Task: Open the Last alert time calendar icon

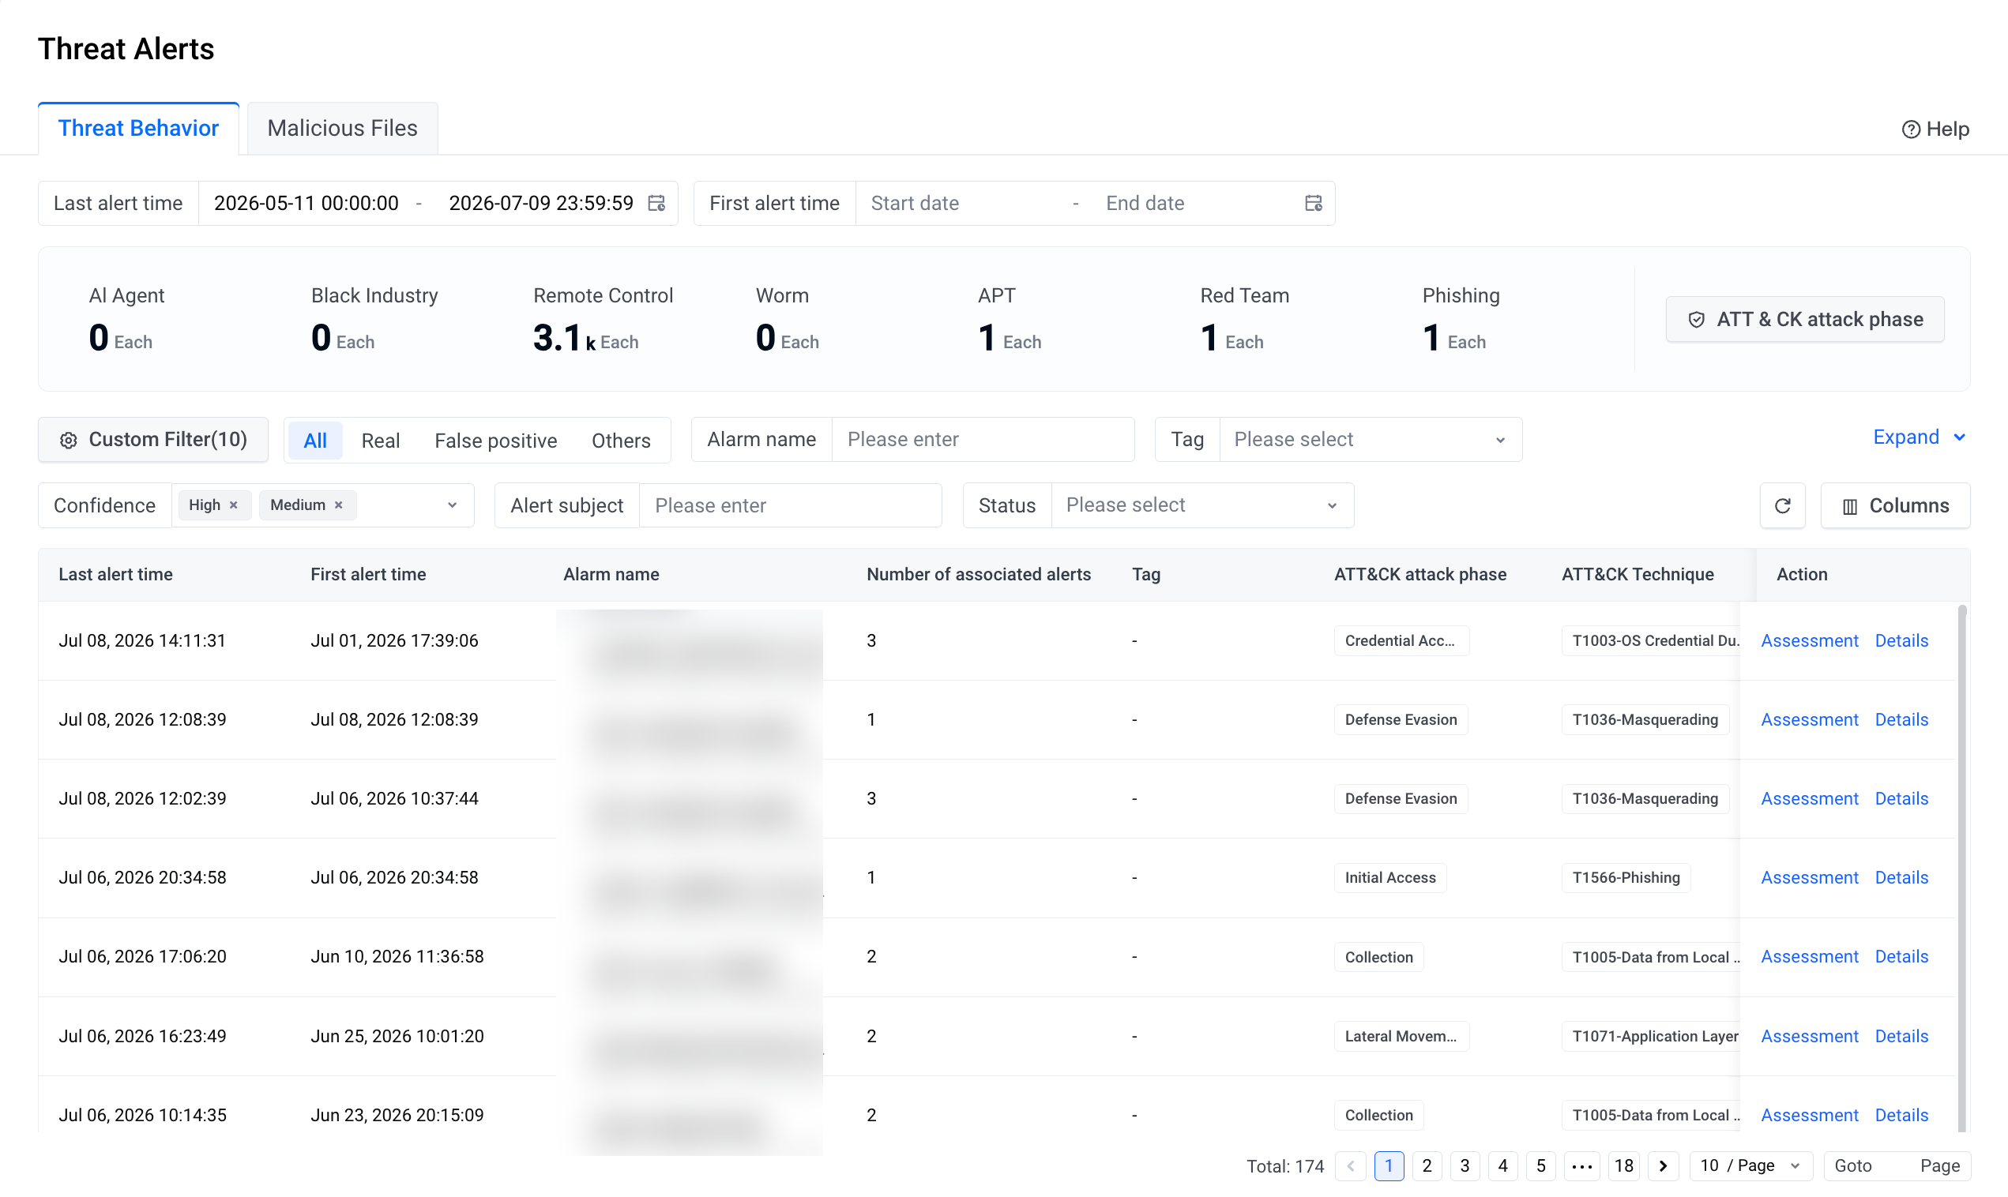Action: (656, 203)
